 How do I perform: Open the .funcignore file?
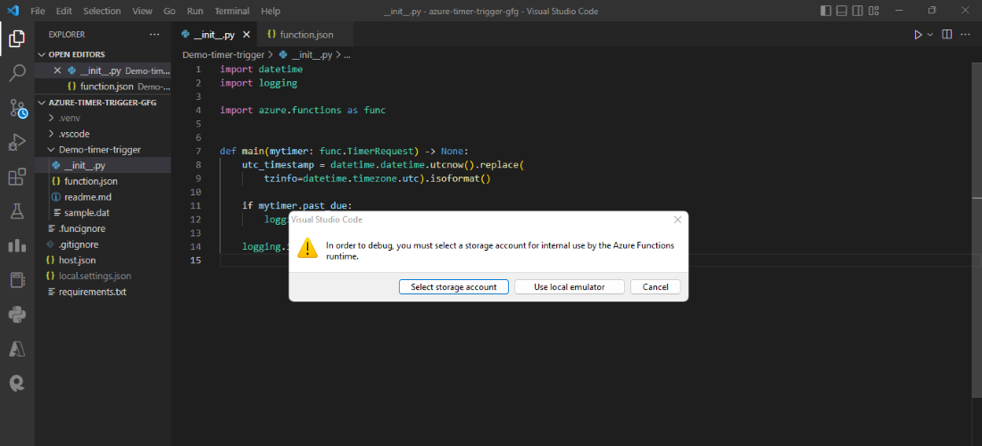103,228
